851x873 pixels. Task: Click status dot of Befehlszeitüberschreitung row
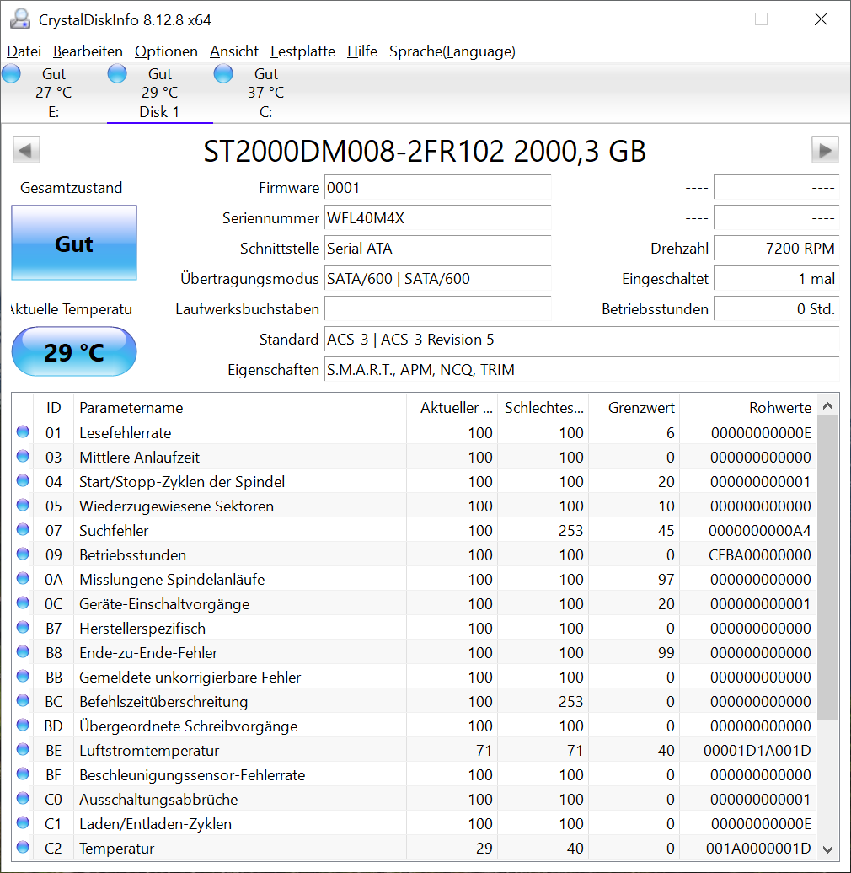[x=23, y=700]
